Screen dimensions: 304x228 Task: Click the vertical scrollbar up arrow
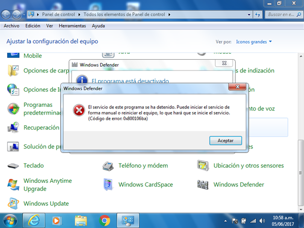pyautogui.click(x=301, y=56)
